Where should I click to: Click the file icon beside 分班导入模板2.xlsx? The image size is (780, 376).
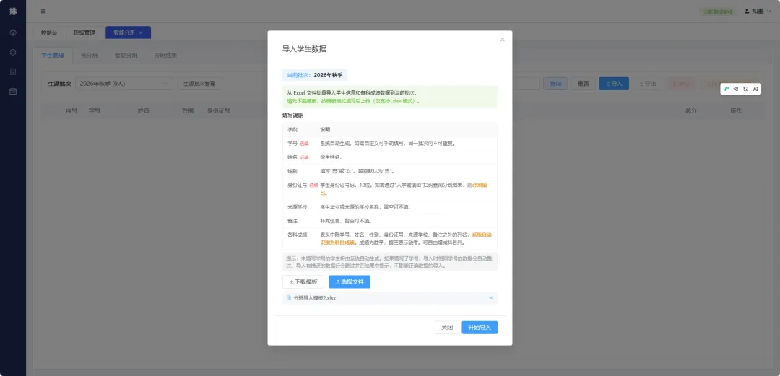point(288,298)
